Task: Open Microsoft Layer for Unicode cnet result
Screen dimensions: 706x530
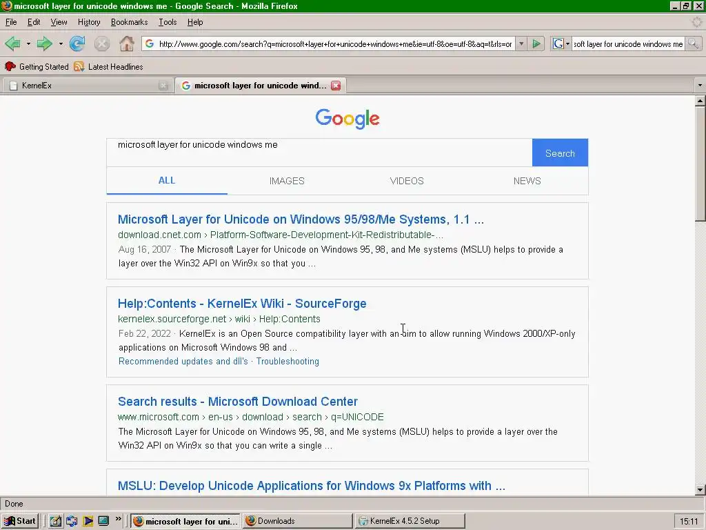Action: coord(301,219)
